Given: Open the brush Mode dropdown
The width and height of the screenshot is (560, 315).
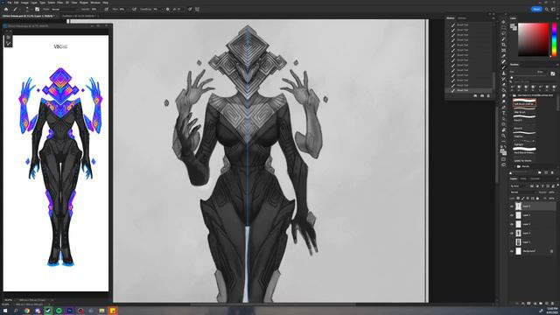Looking at the screenshot, I should 65,10.
